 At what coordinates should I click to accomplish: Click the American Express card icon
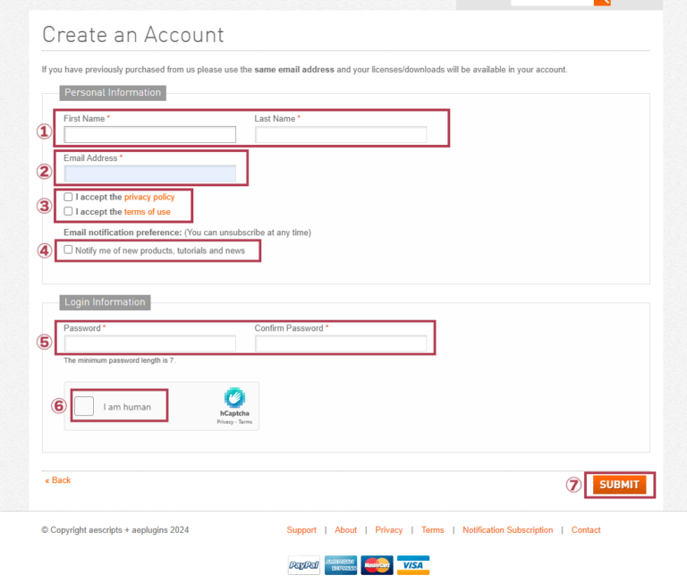tap(340, 565)
